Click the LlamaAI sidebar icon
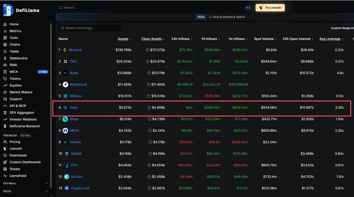The width and height of the screenshot is (354, 197). [5, 149]
